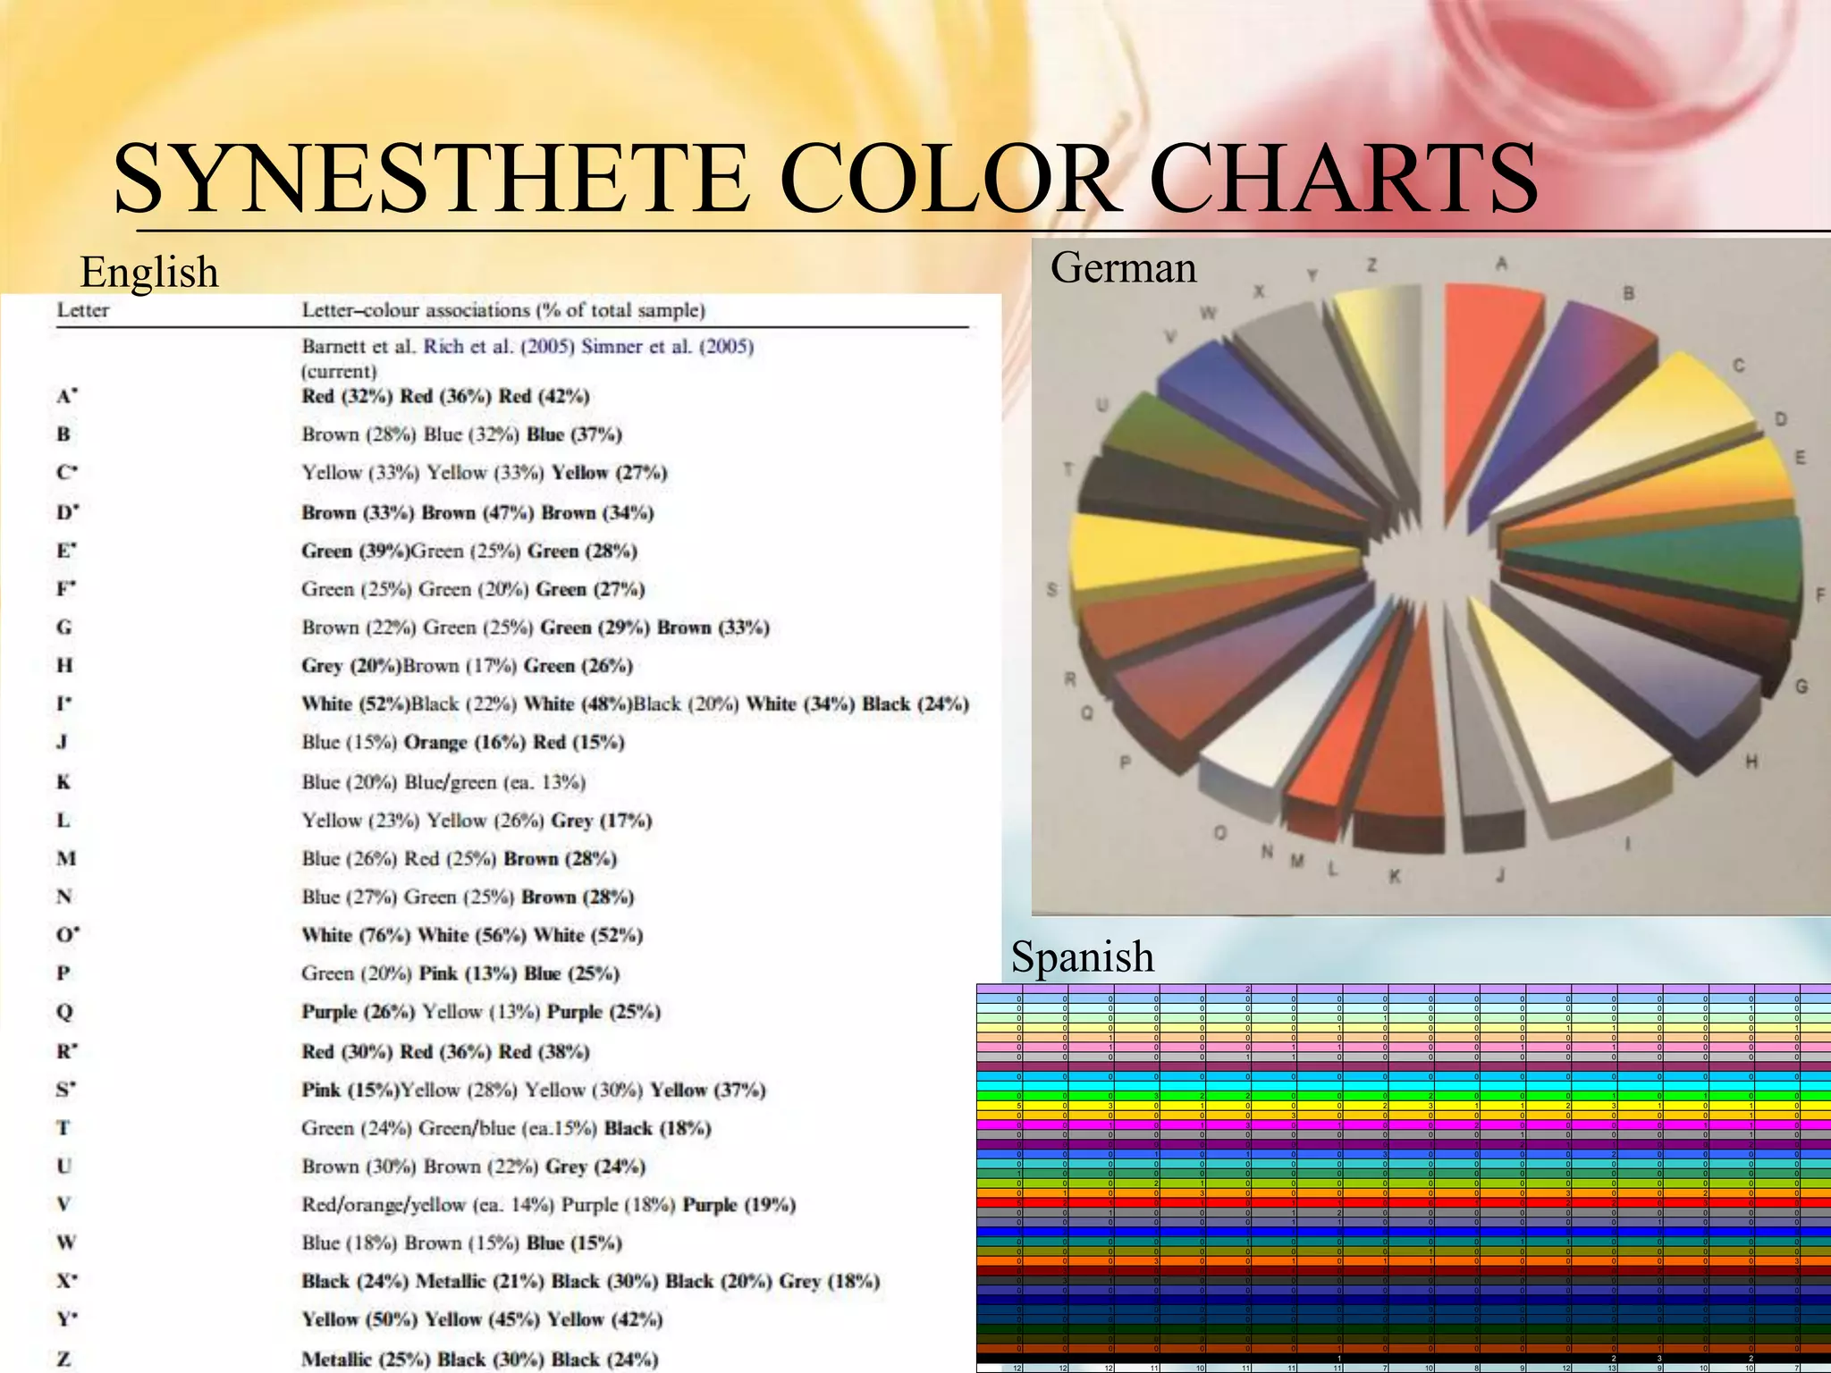The width and height of the screenshot is (1831, 1373).
Task: Click the letter 'K' in the table
Action: point(63,782)
